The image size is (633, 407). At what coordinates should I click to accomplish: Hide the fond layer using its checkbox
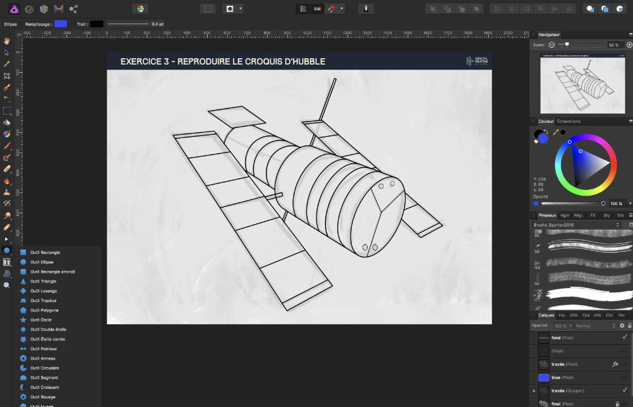tap(624, 338)
